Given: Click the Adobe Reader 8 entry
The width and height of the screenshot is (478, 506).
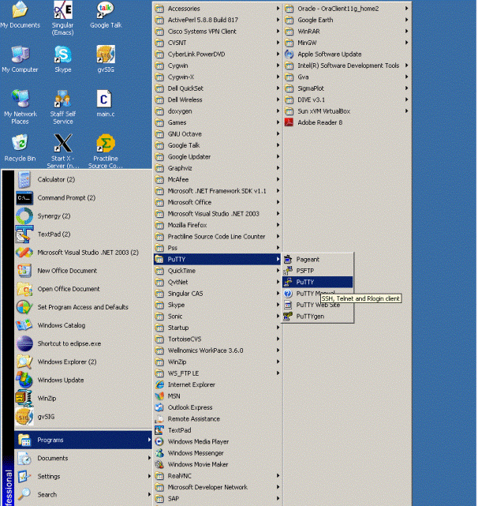Looking at the screenshot, I should click(319, 122).
